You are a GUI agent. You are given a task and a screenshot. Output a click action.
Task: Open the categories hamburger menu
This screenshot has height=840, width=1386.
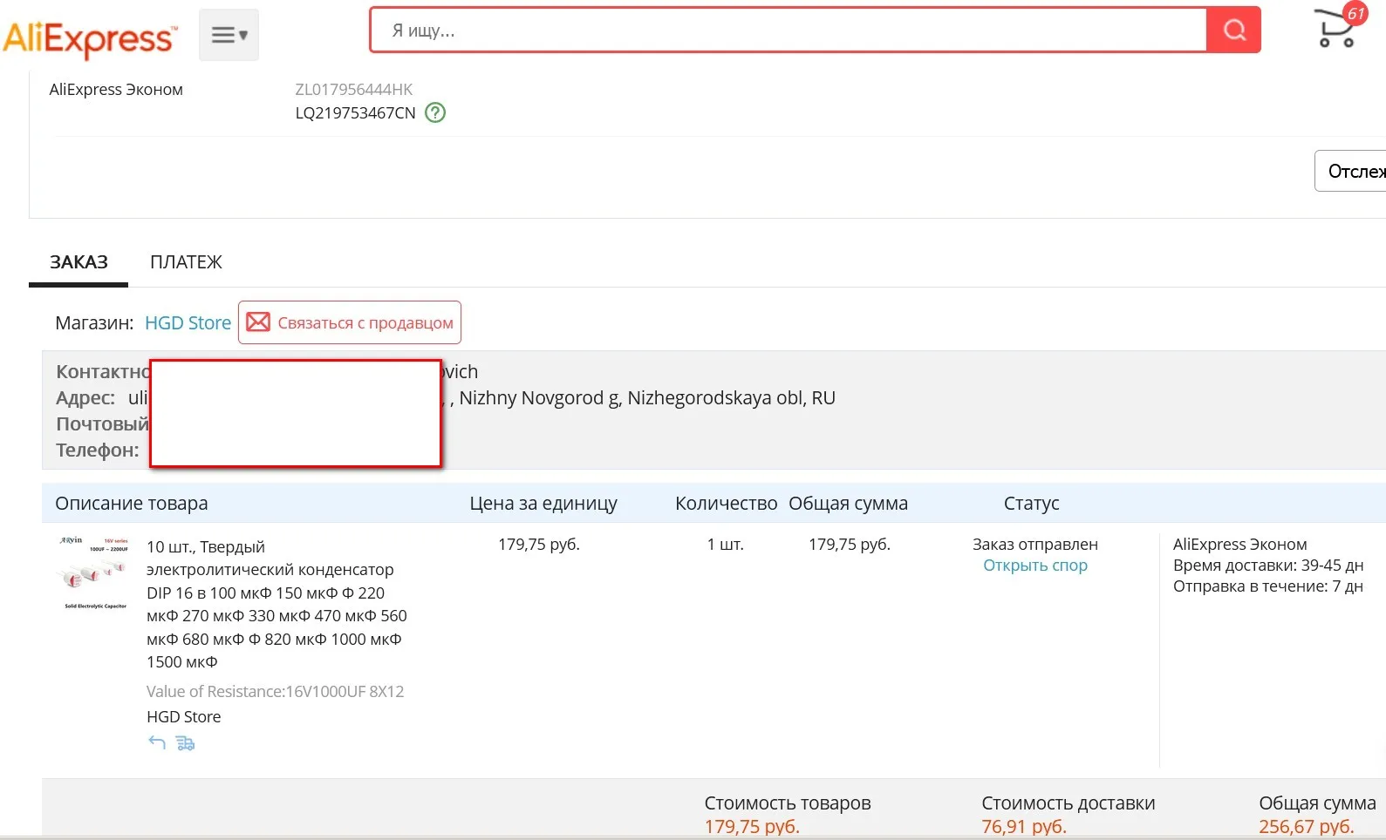tap(229, 35)
